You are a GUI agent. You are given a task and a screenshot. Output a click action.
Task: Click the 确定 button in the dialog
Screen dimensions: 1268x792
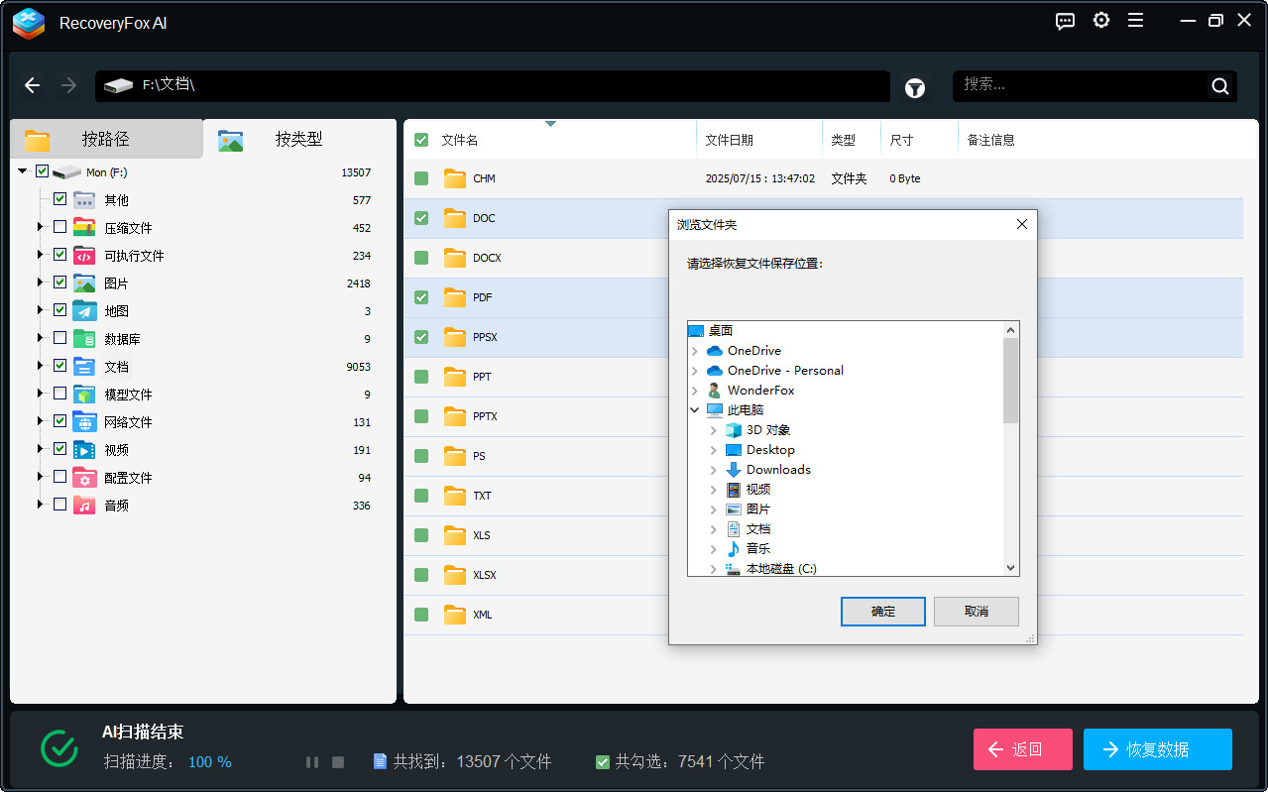[882, 612]
